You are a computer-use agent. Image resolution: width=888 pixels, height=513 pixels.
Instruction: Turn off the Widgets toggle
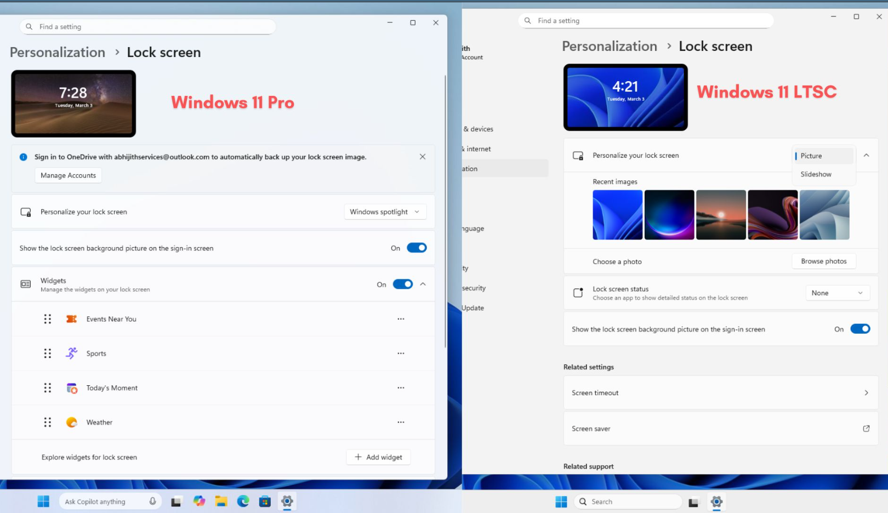tap(403, 284)
